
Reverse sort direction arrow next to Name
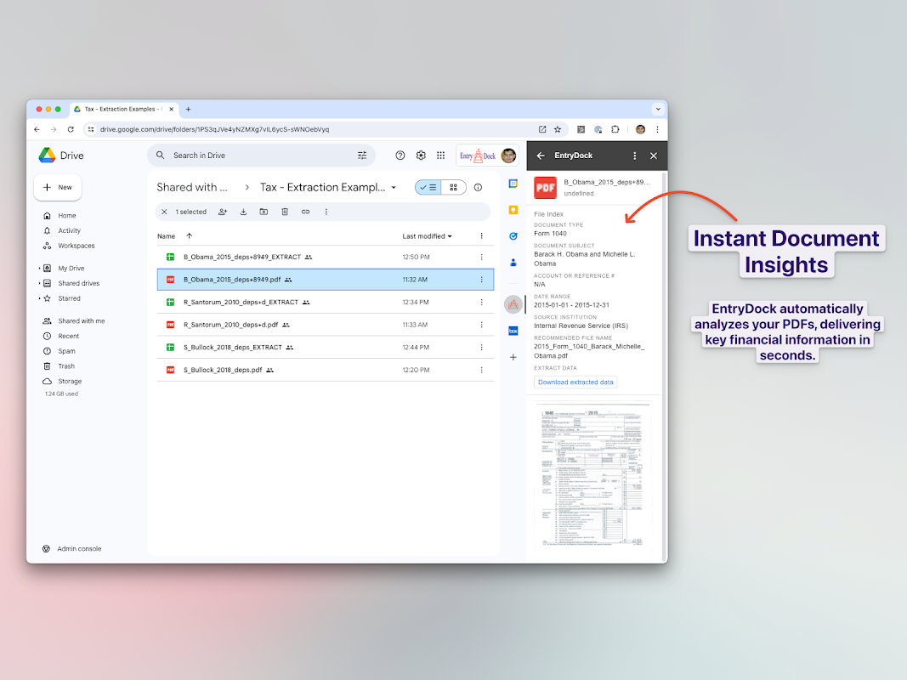190,236
